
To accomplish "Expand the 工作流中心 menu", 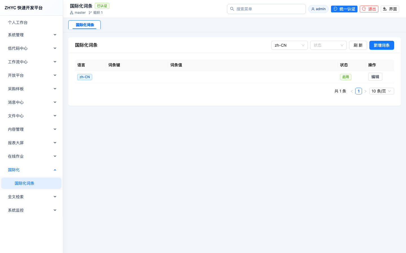I will pyautogui.click(x=31, y=62).
